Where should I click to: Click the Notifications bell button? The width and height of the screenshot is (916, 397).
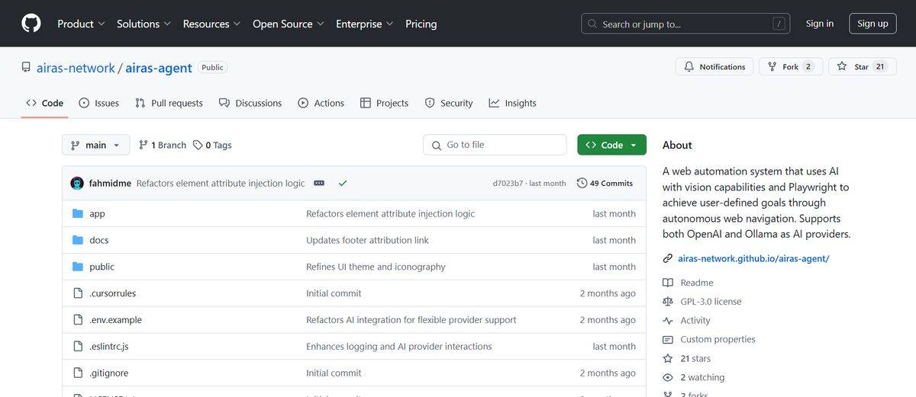(714, 66)
